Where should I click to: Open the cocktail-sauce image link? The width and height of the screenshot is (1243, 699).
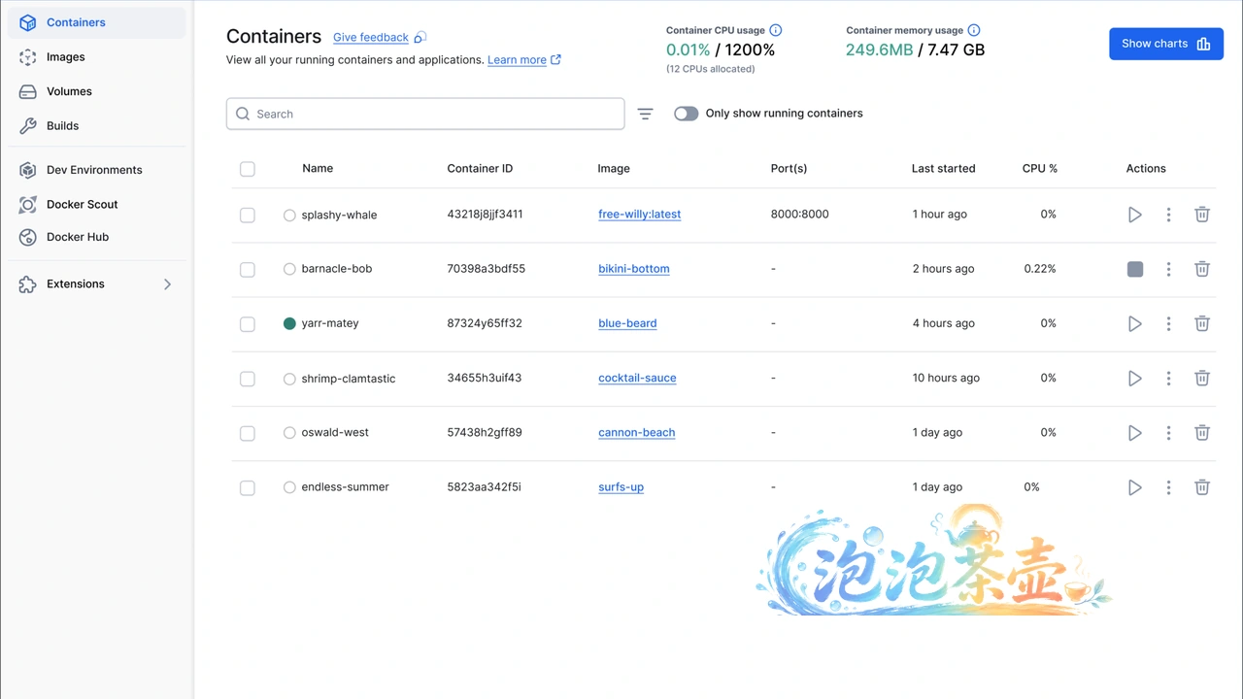click(x=637, y=378)
